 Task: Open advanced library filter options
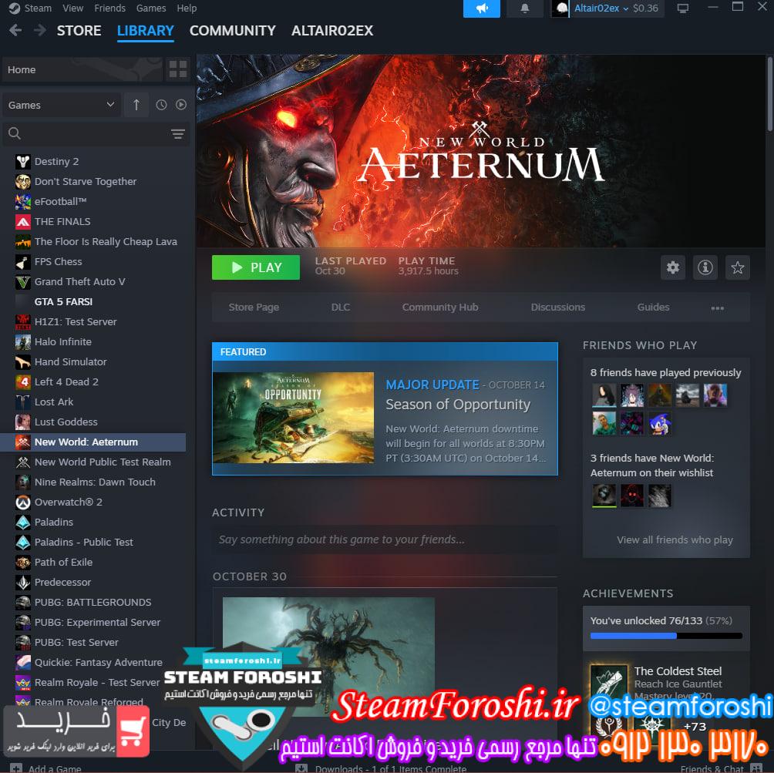(x=178, y=134)
